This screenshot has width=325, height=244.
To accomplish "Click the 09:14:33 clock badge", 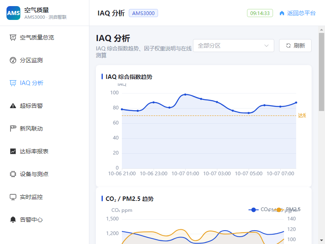I will click(x=260, y=13).
